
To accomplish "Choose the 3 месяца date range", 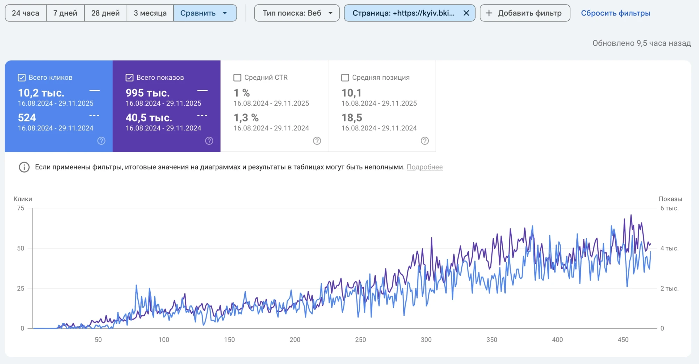I will [x=150, y=13].
